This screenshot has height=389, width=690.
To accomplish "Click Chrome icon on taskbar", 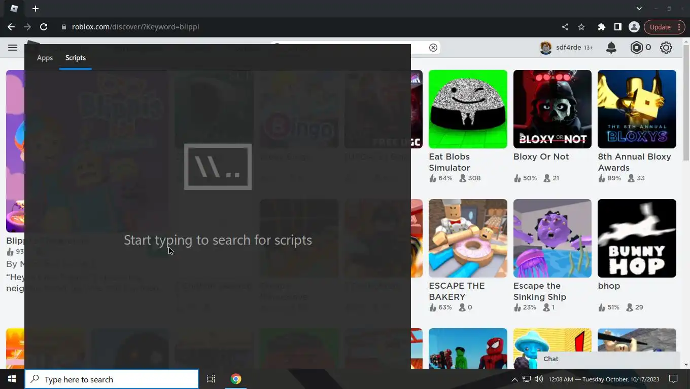I will pos(236,379).
